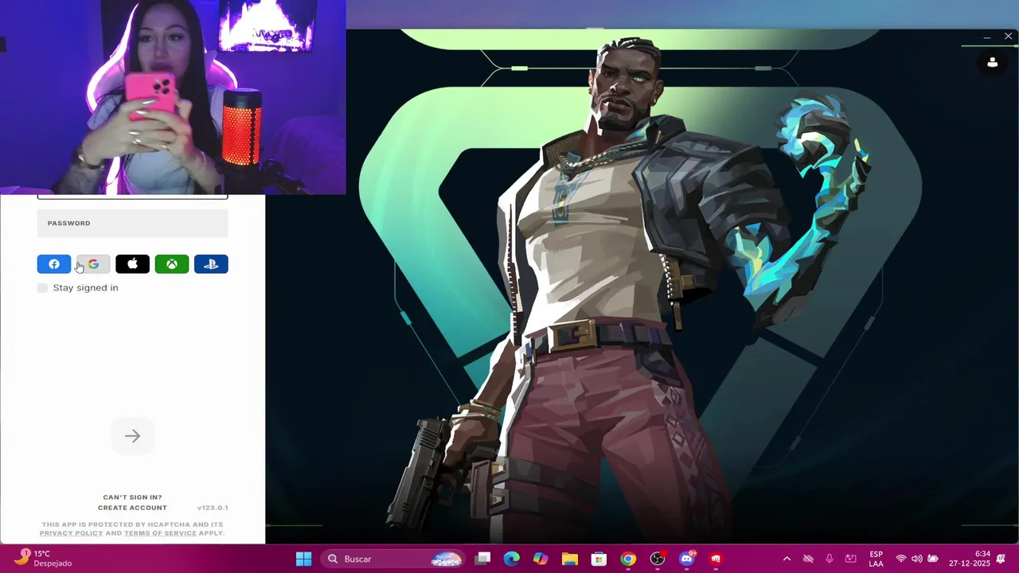Launch Microsoft Edge from the taskbar

click(x=512, y=559)
